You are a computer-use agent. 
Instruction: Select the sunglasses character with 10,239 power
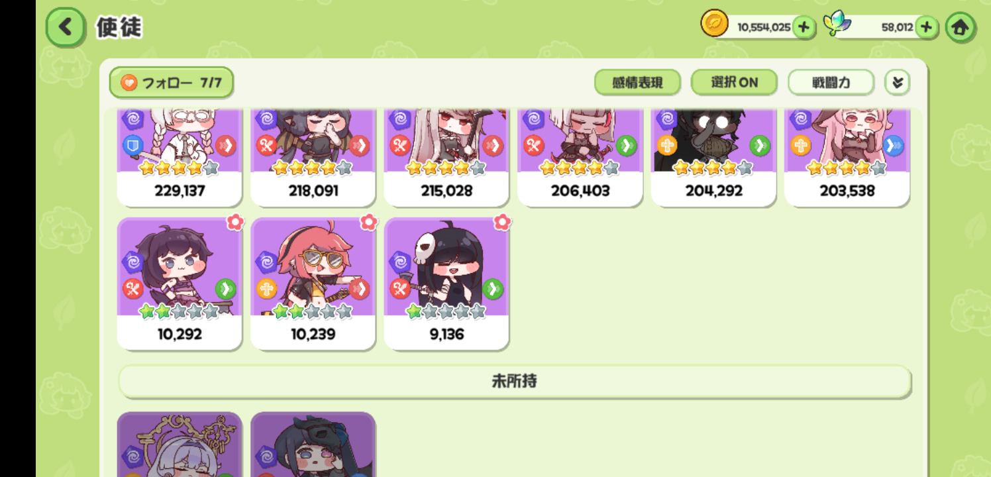313,284
